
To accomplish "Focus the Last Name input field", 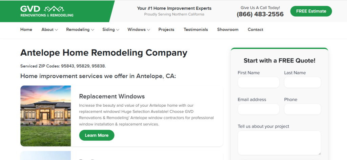I will (x=302, y=82).
